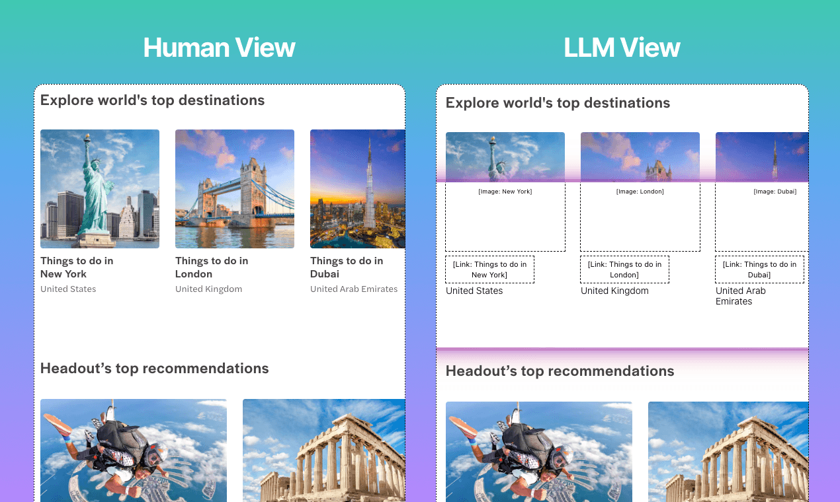Click the Statue of Liberty photo in Human View
The image size is (840, 502).
click(99, 188)
